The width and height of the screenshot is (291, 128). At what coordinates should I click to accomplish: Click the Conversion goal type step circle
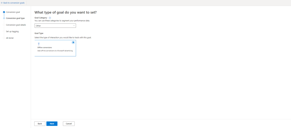coord(4,18)
